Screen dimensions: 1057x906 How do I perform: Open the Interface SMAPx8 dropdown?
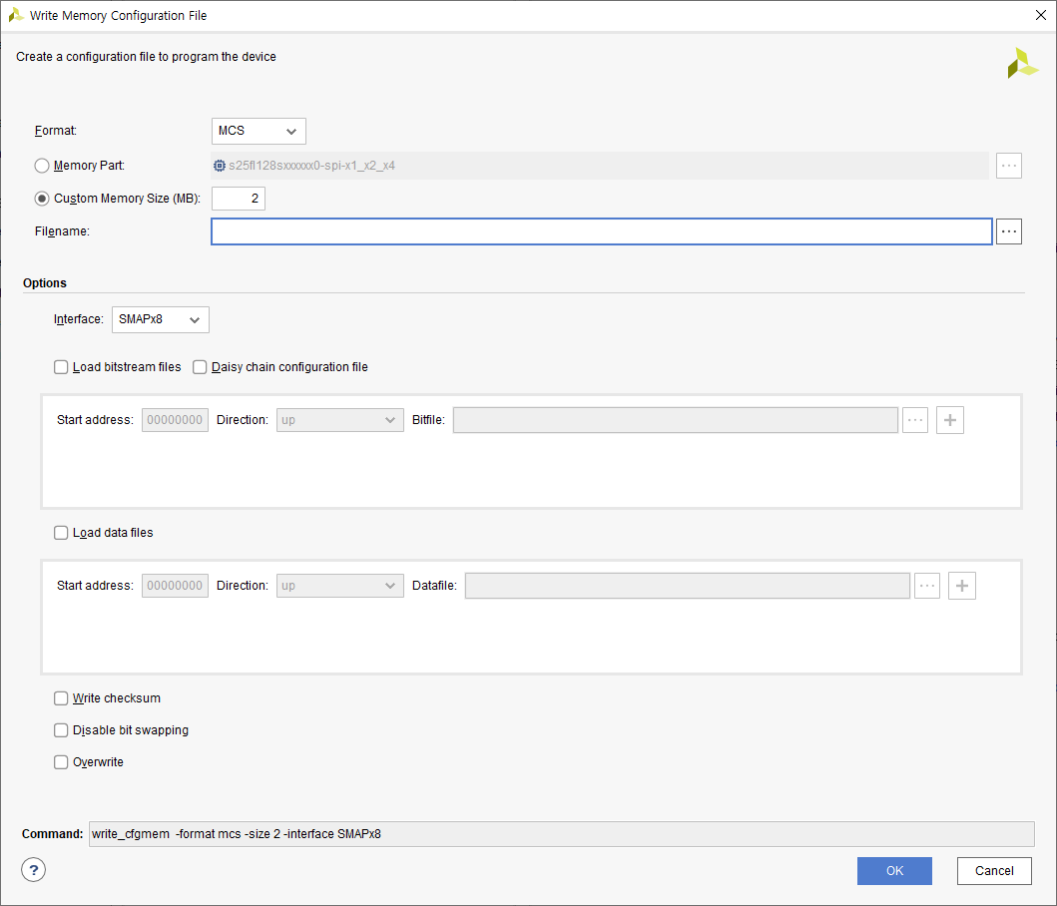tap(161, 319)
